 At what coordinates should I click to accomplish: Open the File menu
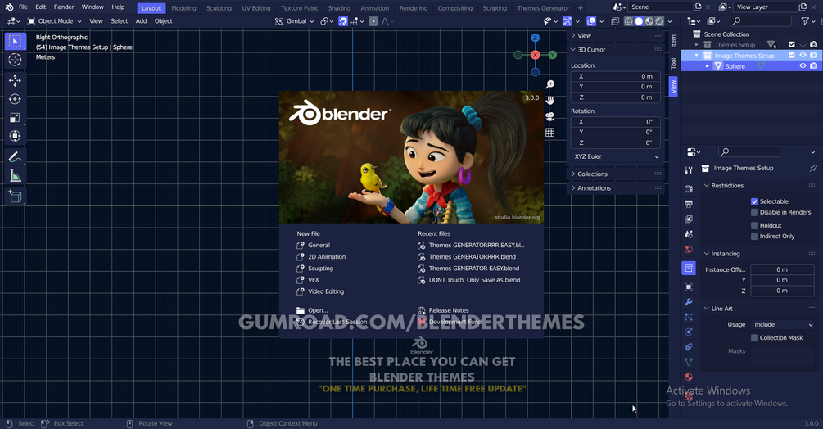(23, 7)
